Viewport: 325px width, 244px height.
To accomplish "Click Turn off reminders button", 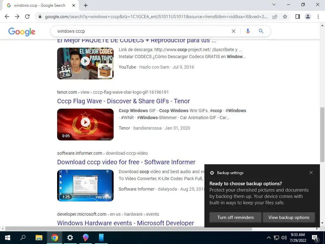I will click(x=235, y=217).
